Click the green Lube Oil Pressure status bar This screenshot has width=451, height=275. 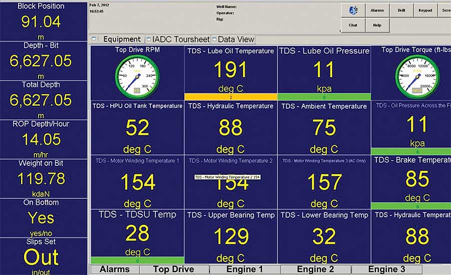tap(324, 97)
